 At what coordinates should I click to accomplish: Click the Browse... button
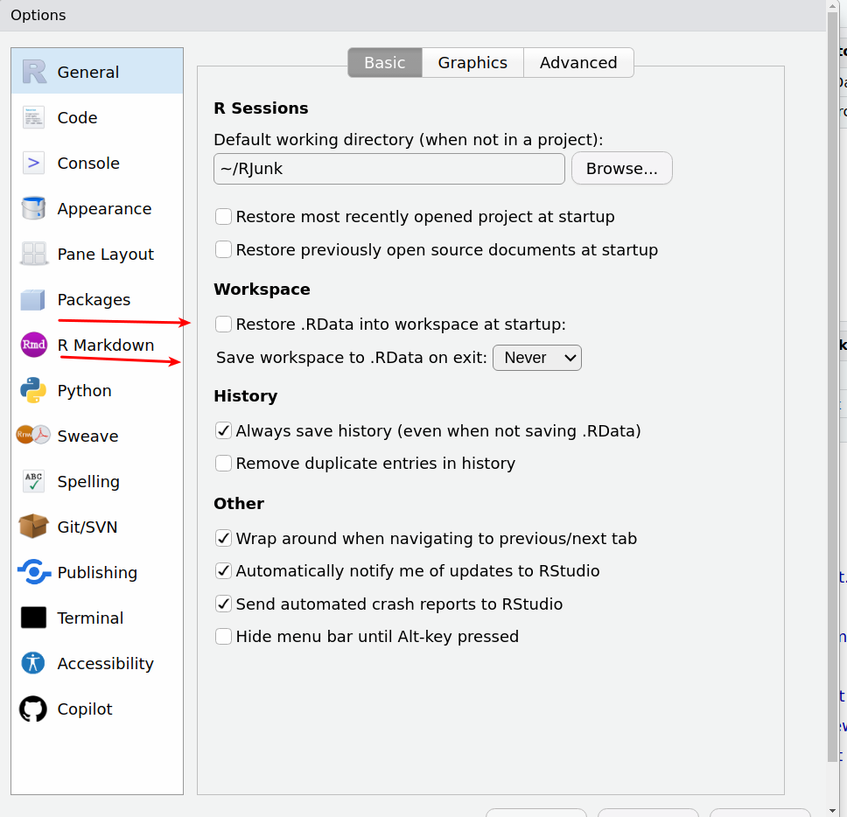621,169
